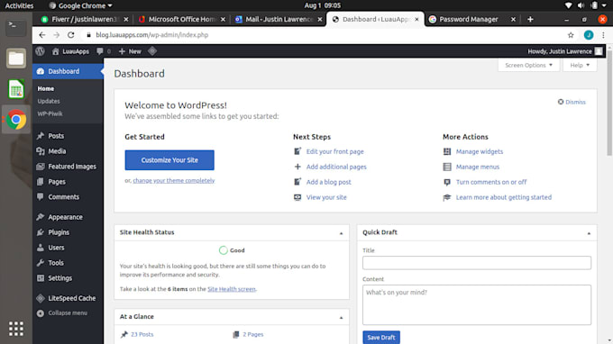The width and height of the screenshot is (613, 344).
Task: Switch to the Fiverr browser tab
Action: (85, 19)
